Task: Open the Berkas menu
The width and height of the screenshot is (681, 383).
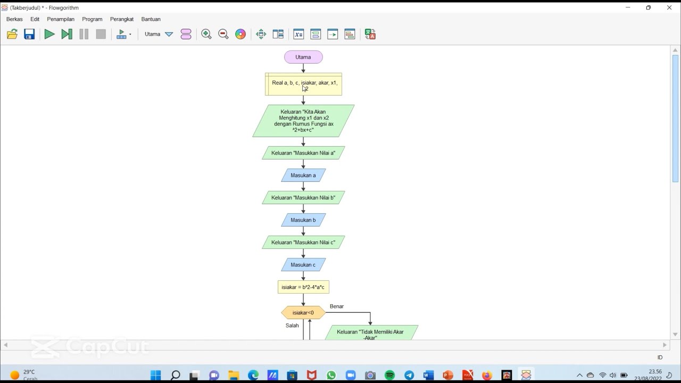Action: (14, 19)
